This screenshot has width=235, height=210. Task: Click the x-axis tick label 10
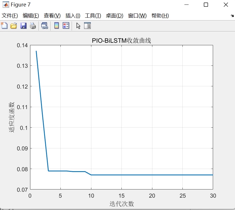point(91,196)
